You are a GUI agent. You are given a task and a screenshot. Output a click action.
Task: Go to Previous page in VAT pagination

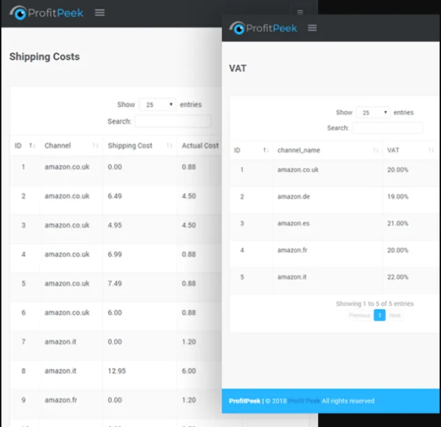click(x=360, y=316)
